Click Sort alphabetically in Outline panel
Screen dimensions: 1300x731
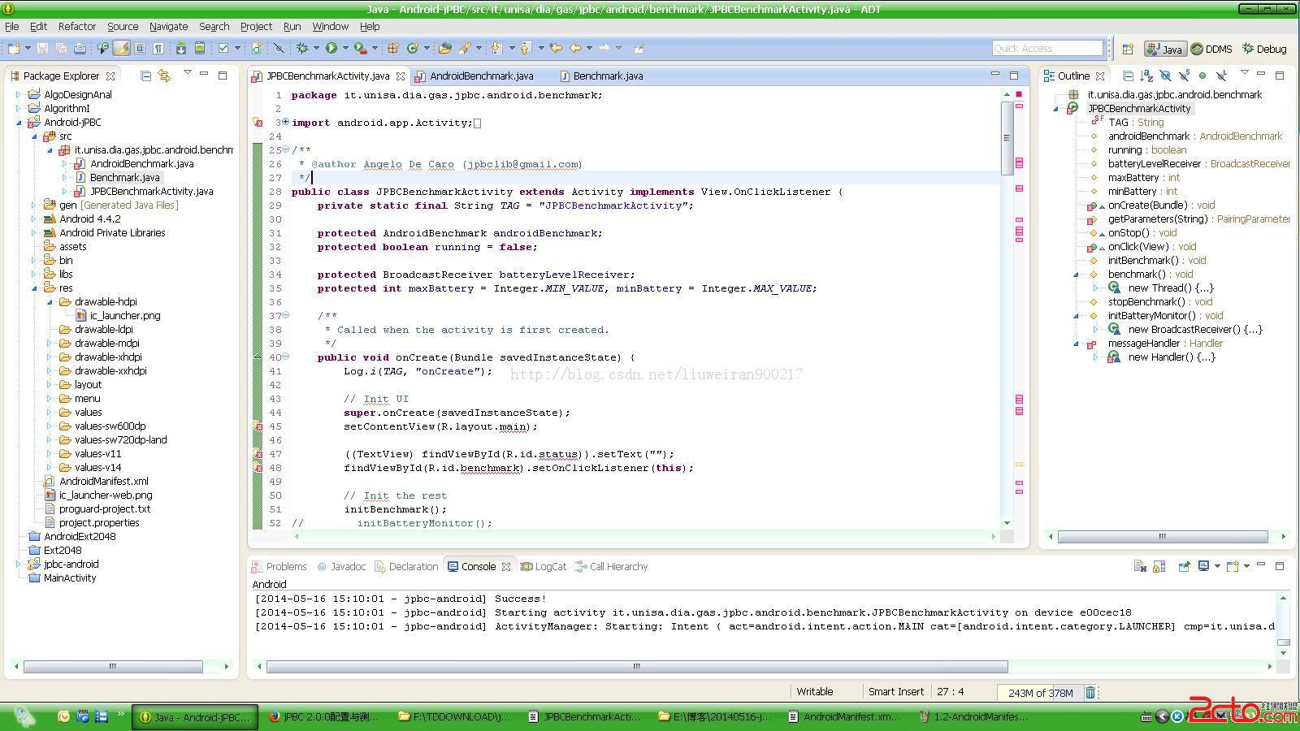1146,76
